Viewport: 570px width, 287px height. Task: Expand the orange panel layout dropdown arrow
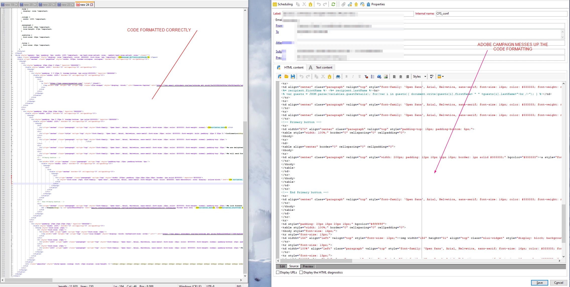point(443,77)
